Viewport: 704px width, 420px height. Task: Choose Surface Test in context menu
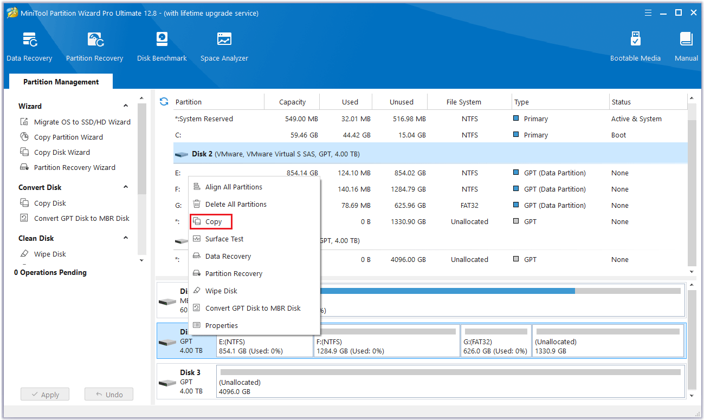[254, 239]
